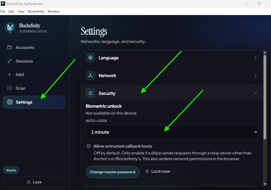The height and width of the screenshot is (190, 271).
Task: Open Scan in the sidebar
Action: pyautogui.click(x=34, y=88)
